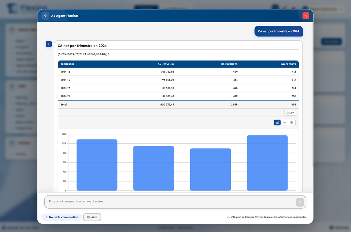This screenshot has height=232, width=351.
Task: Click the total invoice count 1 638
Action: [x=234, y=104]
